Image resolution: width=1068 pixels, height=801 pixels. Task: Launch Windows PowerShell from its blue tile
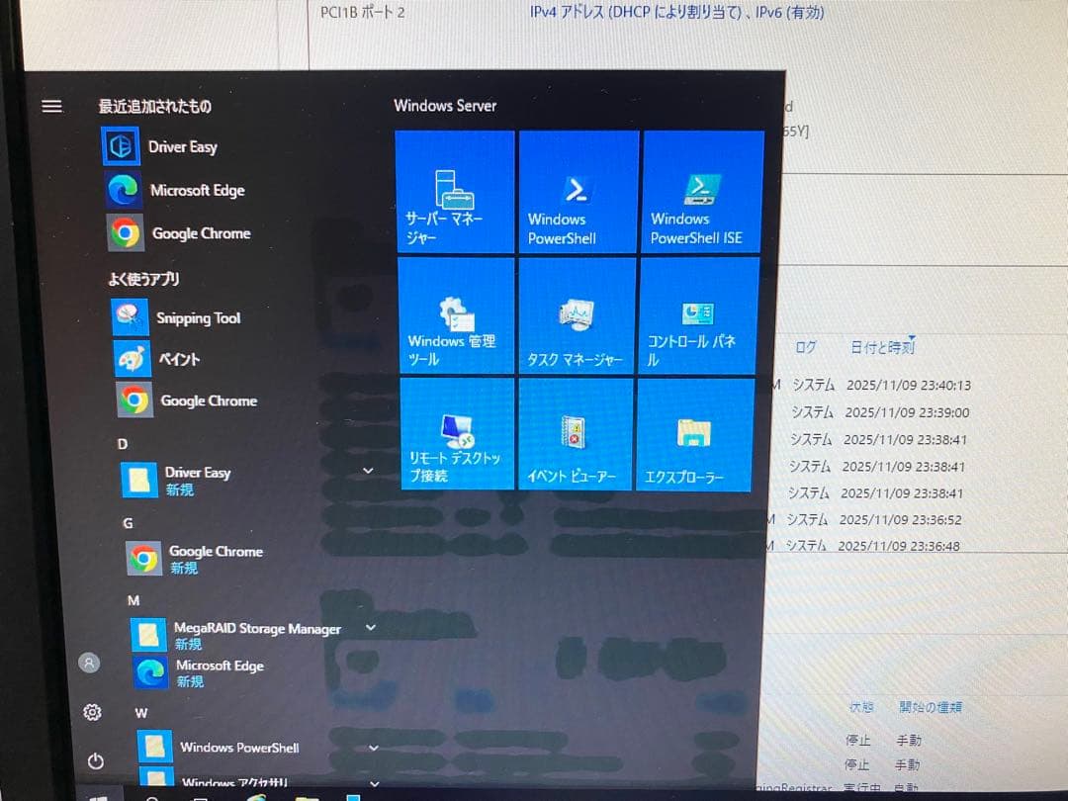click(x=578, y=191)
